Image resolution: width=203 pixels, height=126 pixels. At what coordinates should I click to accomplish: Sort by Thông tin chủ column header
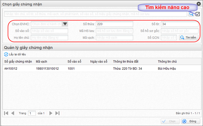click(x=167, y=61)
